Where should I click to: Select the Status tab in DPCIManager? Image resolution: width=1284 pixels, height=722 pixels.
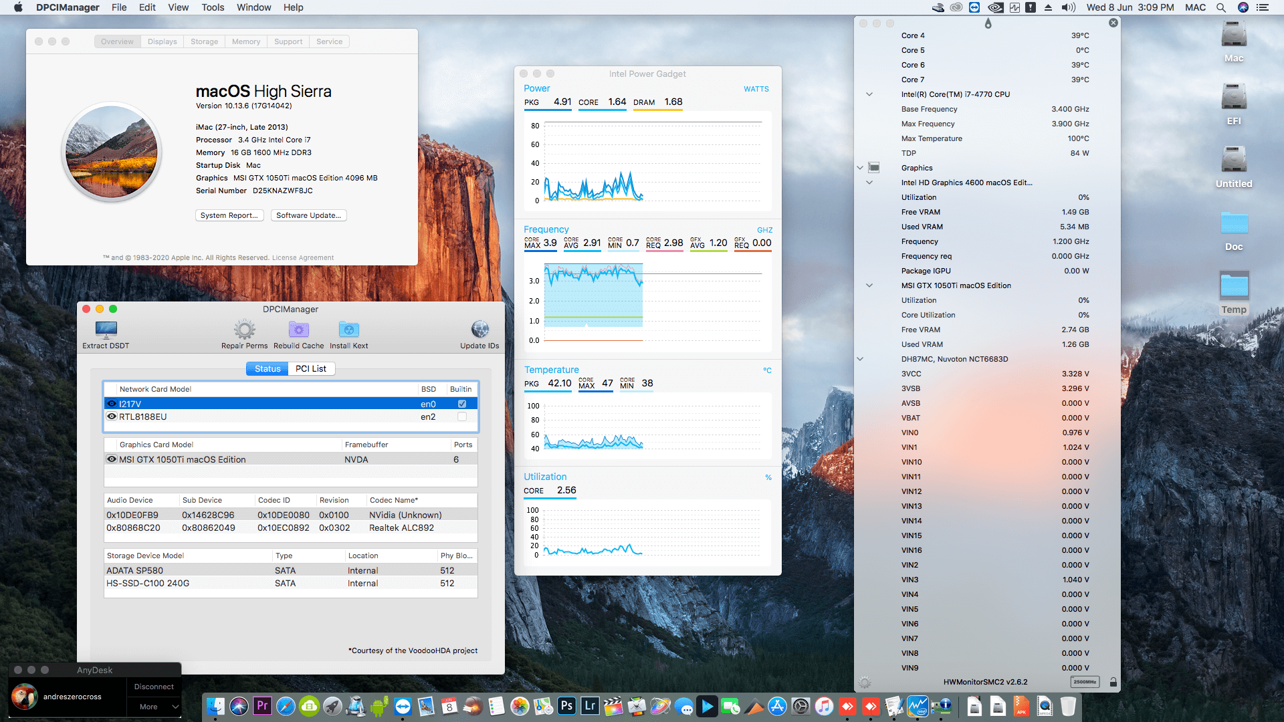(x=267, y=368)
